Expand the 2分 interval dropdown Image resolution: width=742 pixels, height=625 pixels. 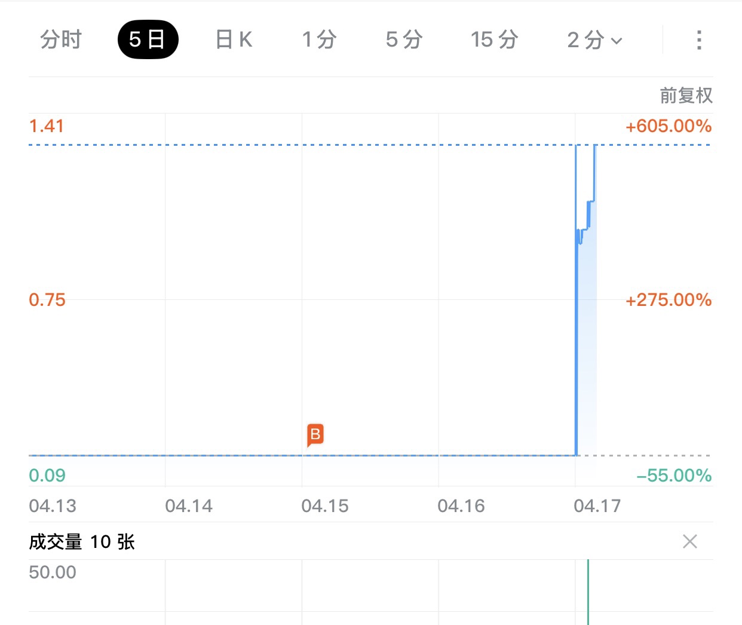594,40
